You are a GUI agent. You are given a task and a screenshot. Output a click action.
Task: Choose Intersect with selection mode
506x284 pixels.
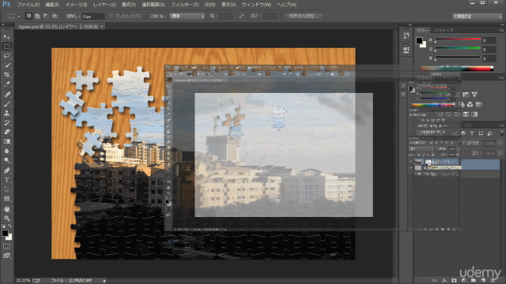(55, 16)
